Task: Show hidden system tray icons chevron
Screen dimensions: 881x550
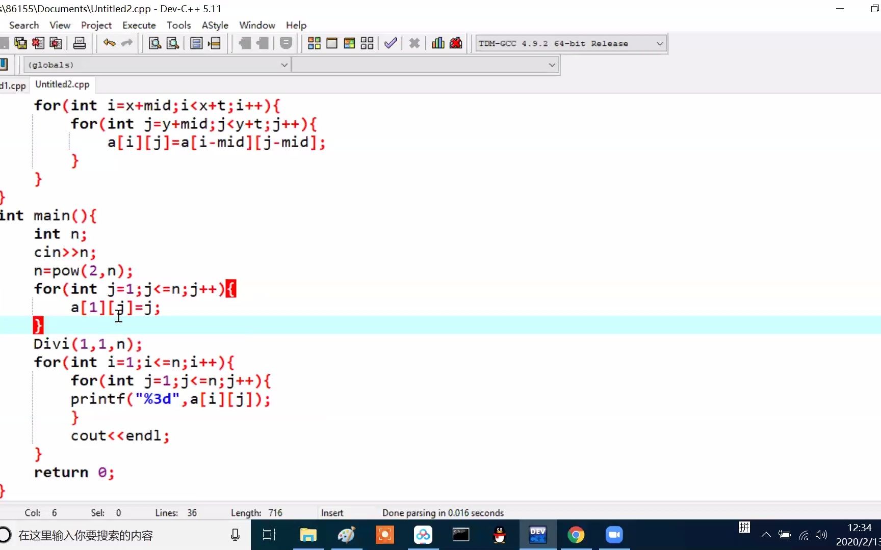Action: tap(766, 535)
